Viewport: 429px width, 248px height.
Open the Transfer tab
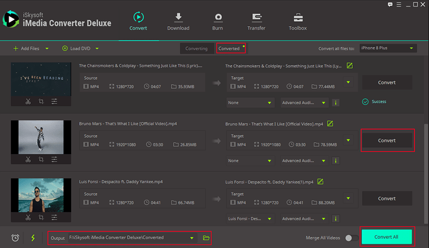[x=256, y=21]
